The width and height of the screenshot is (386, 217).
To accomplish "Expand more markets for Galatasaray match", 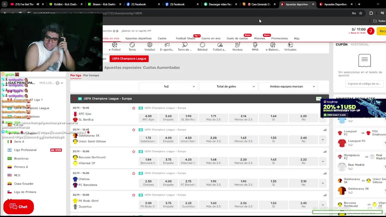I will point(323,140).
